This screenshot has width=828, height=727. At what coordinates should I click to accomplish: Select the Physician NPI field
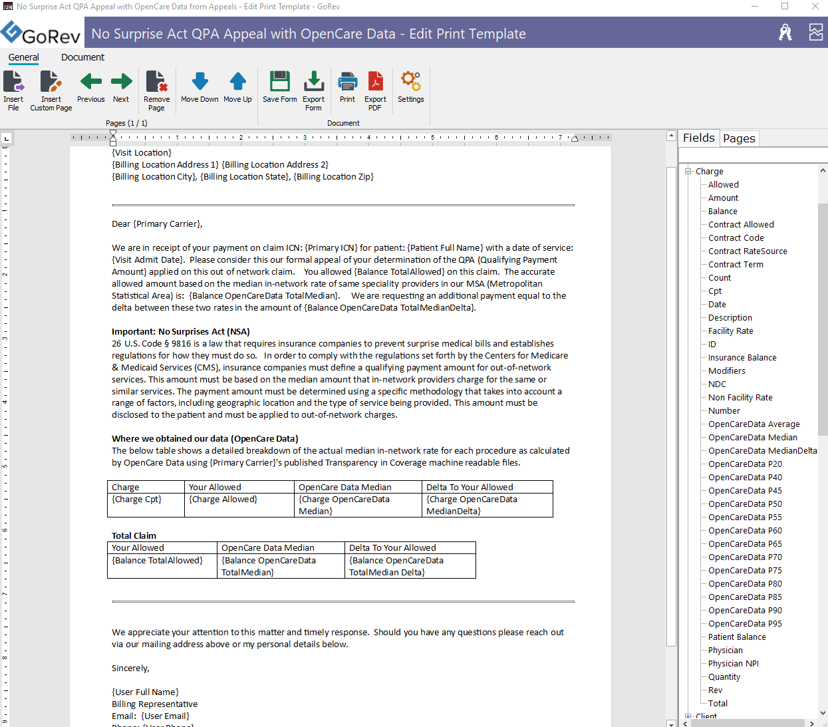point(734,663)
